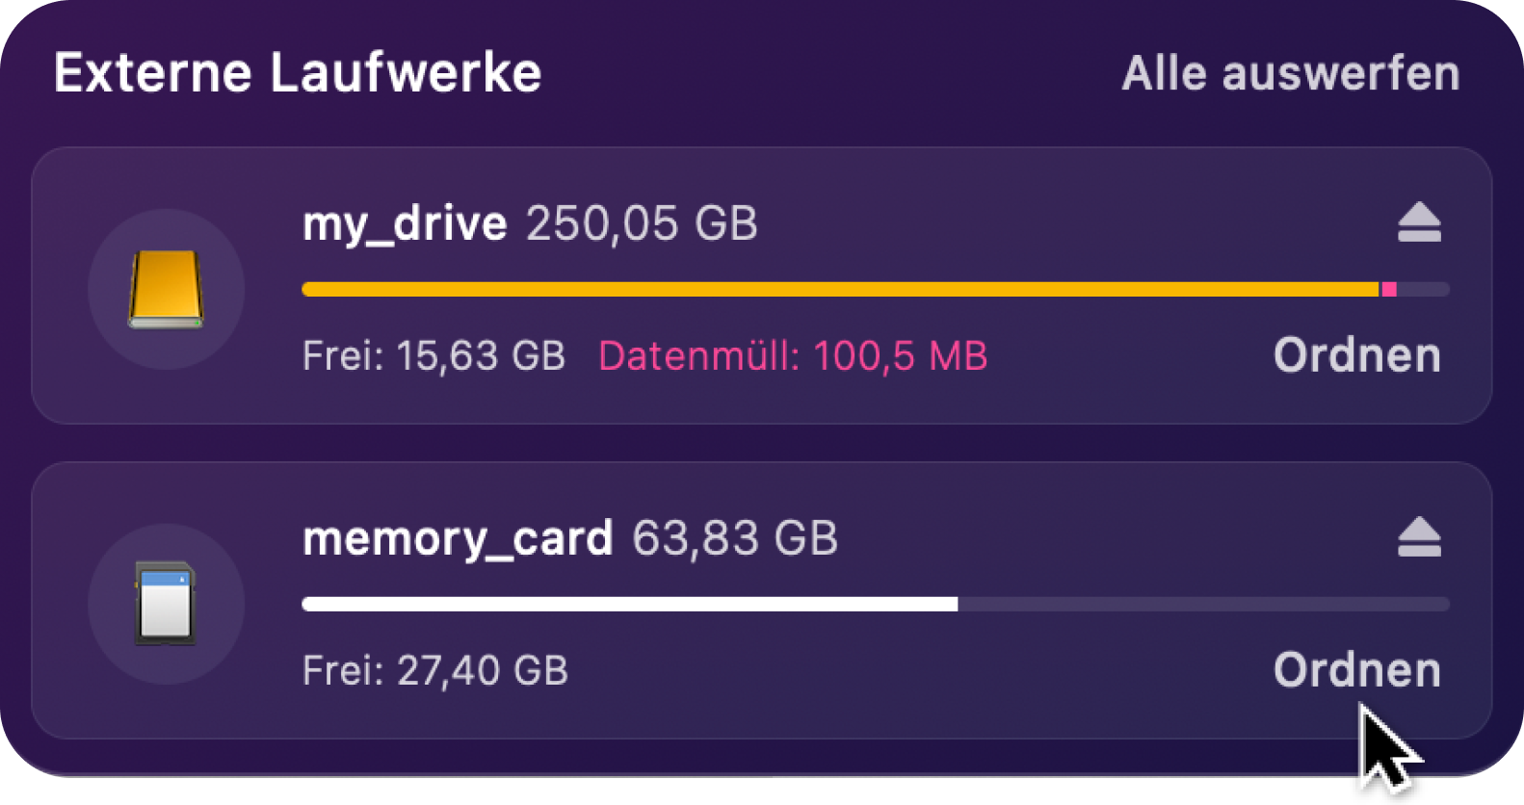Click the memory_card SD card icon
1524x805 pixels.
166,604
